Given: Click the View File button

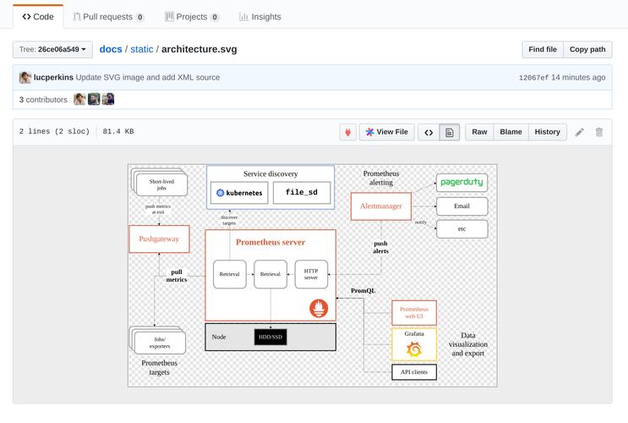Looking at the screenshot, I should pyautogui.click(x=386, y=132).
